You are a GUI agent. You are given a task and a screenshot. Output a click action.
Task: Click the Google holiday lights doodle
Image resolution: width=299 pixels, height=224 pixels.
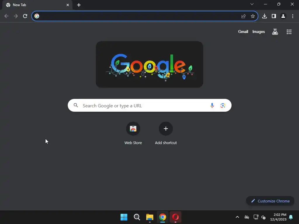pyautogui.click(x=149, y=64)
